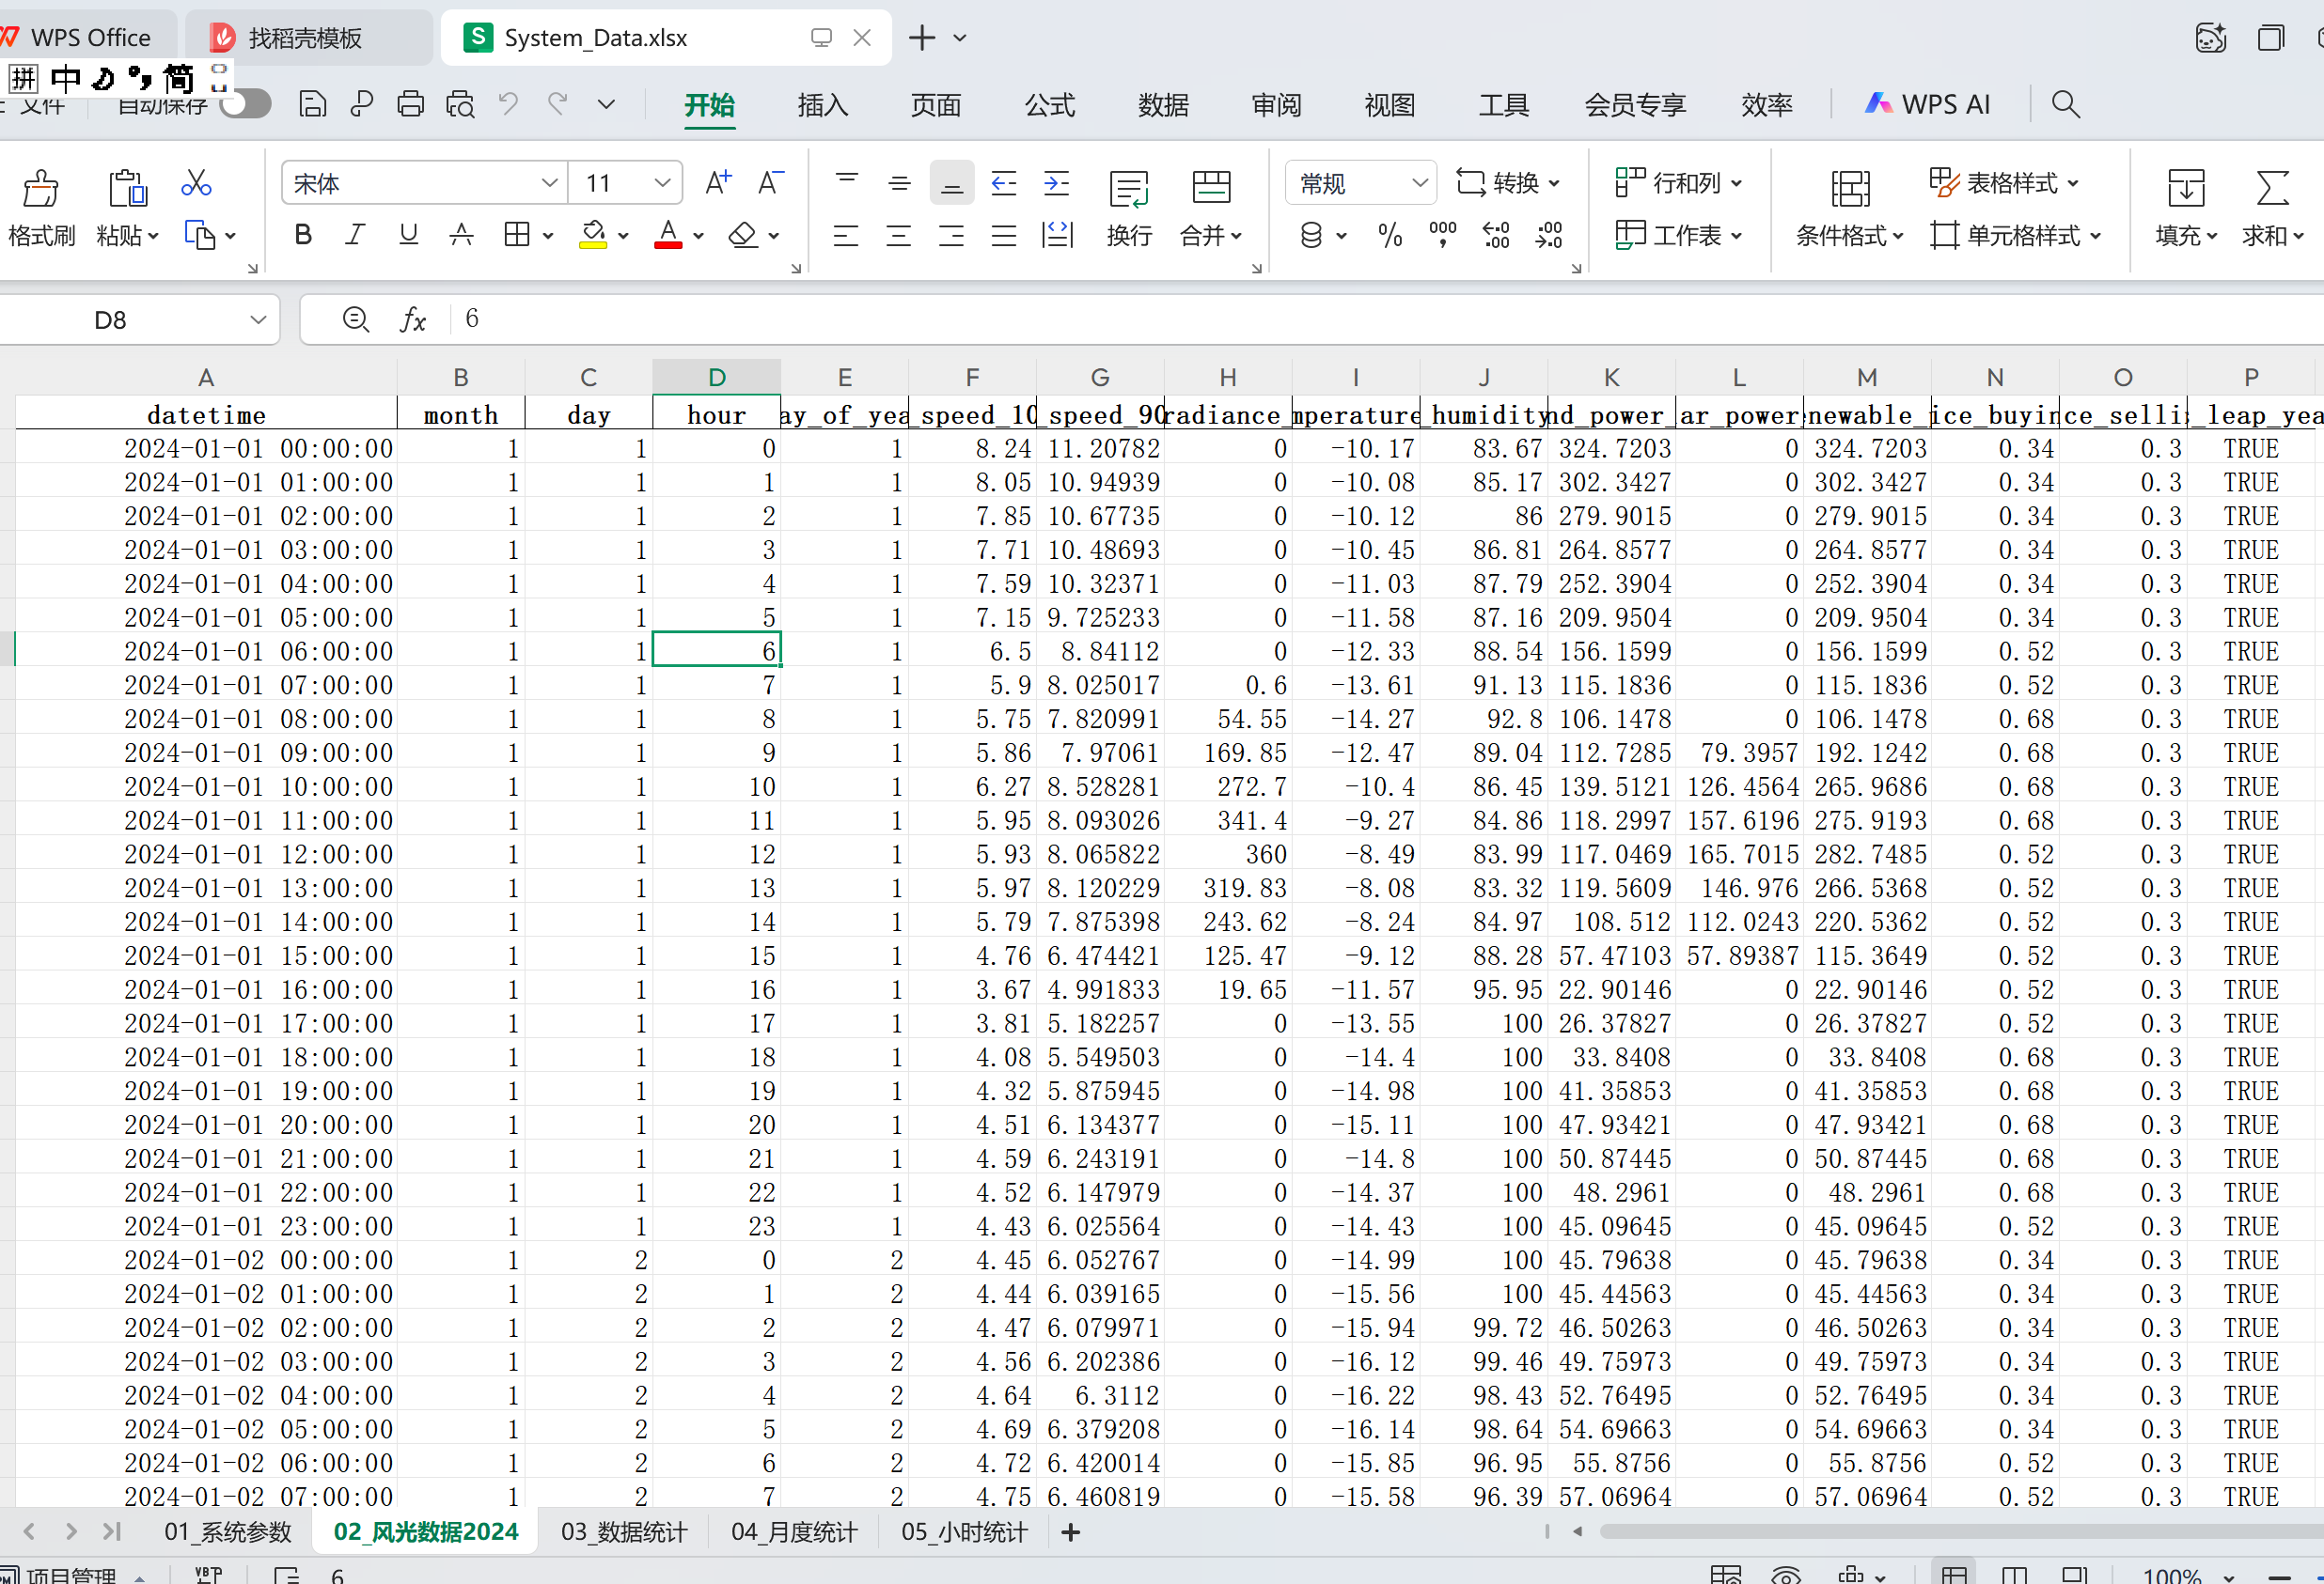Click the Format Painter icon
2324x1584 pixels.
[41, 188]
